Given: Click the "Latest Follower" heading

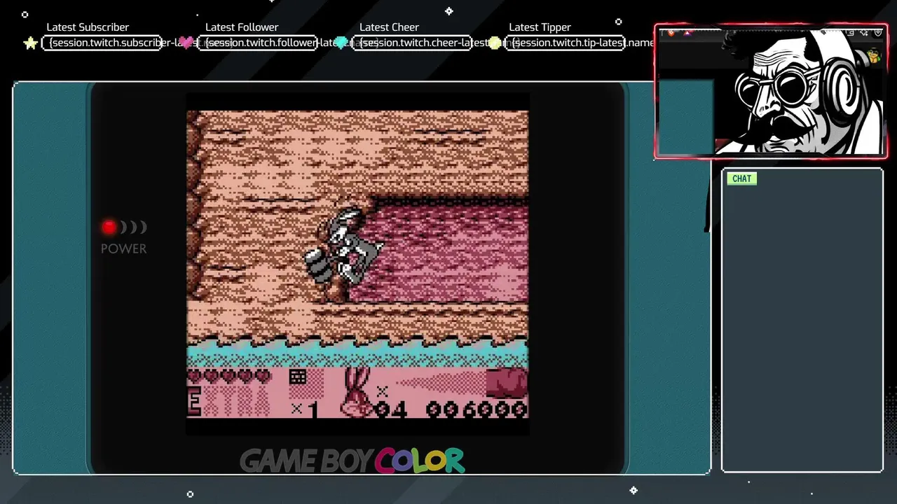Looking at the screenshot, I should pyautogui.click(x=242, y=27).
